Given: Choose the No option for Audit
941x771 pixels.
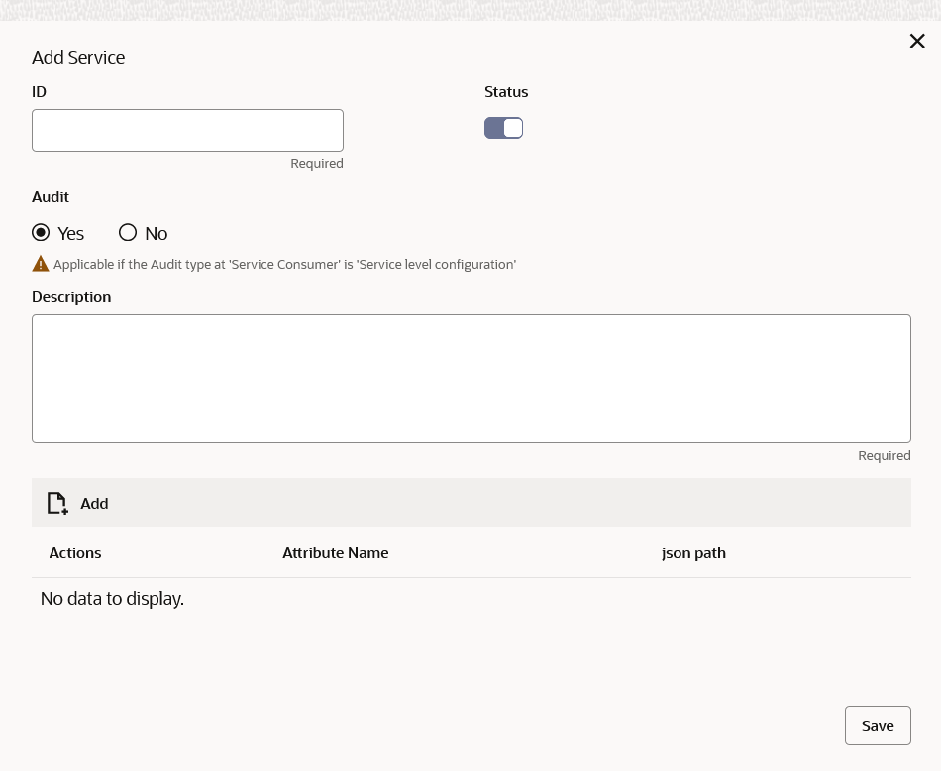Looking at the screenshot, I should [x=128, y=233].
